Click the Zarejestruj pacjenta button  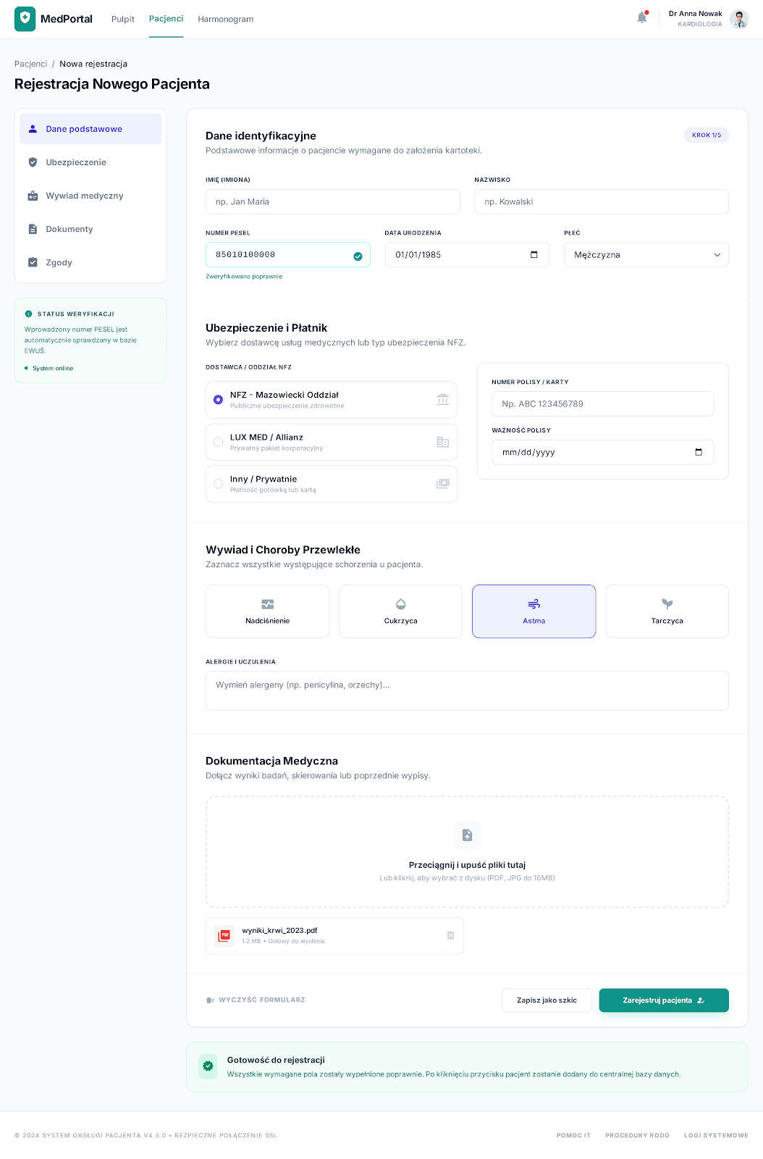tap(664, 1000)
